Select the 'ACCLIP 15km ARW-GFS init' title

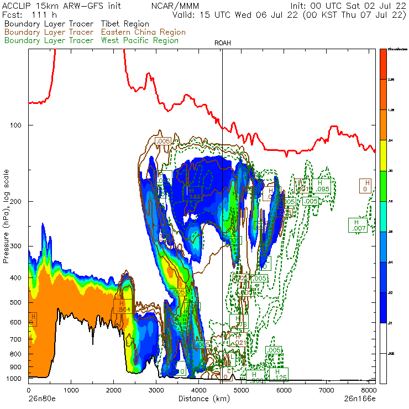tap(61, 6)
